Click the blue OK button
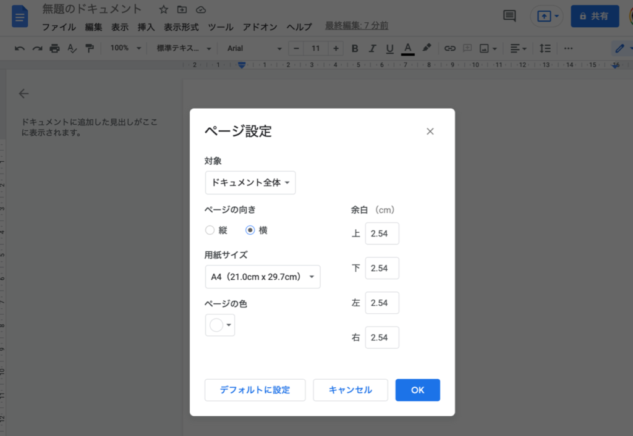Image resolution: width=633 pixels, height=436 pixels. coord(417,390)
